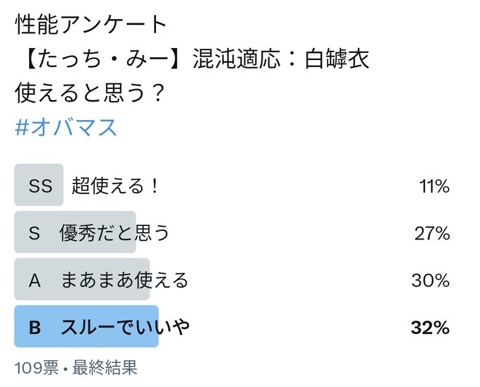Click the 超使える！ option label
Viewport: 480px width, 387px height.
[x=115, y=186]
